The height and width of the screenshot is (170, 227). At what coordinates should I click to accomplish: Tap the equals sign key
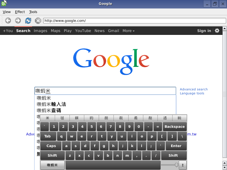(158, 127)
